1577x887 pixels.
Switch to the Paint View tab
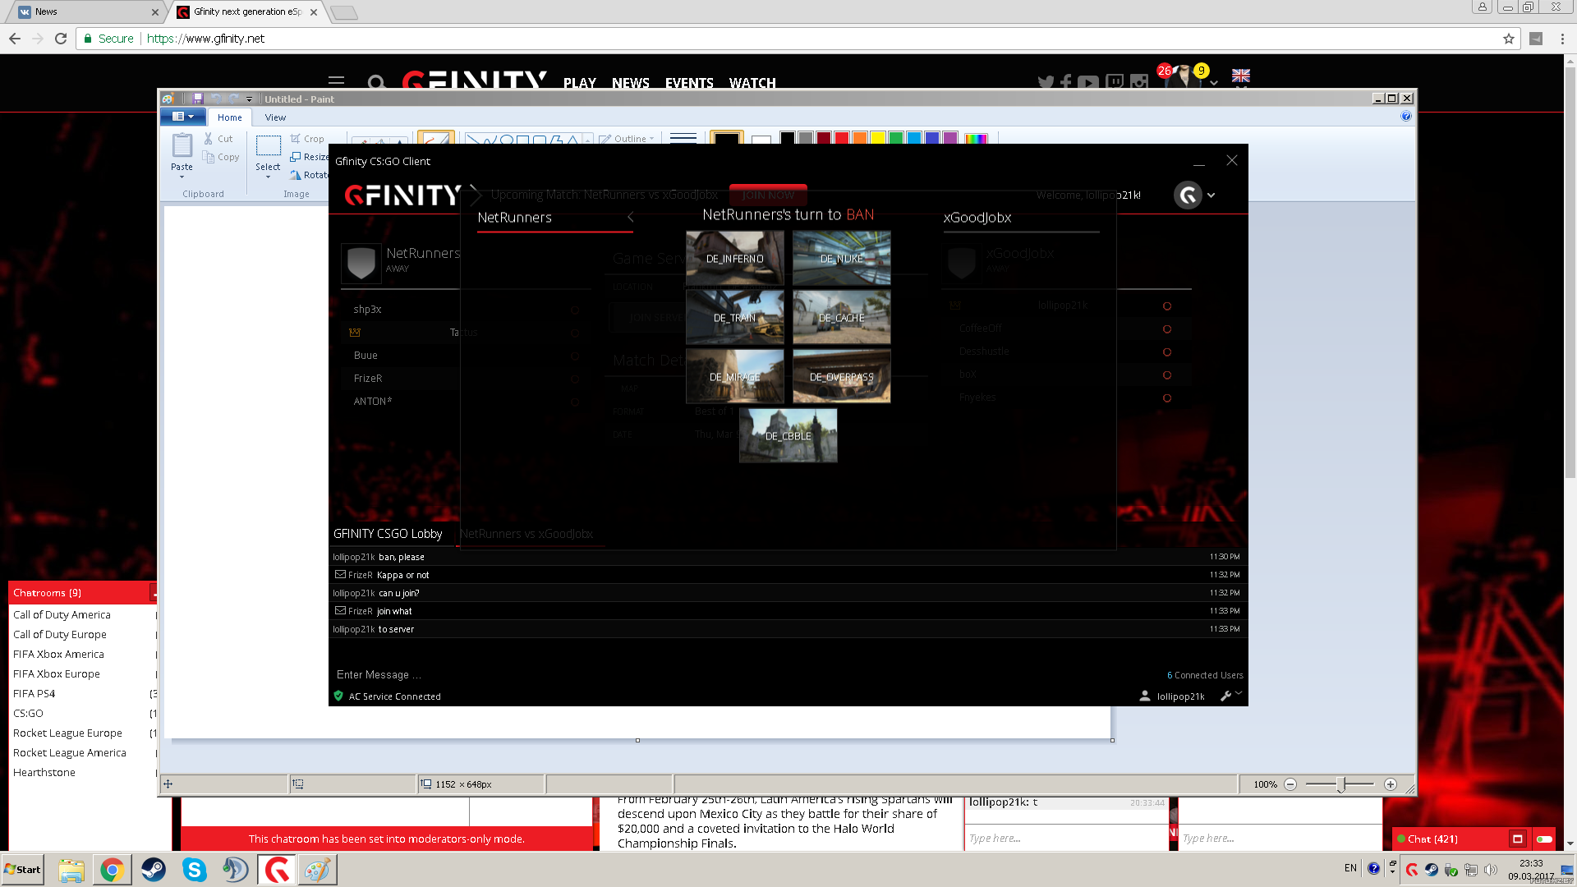coord(275,117)
